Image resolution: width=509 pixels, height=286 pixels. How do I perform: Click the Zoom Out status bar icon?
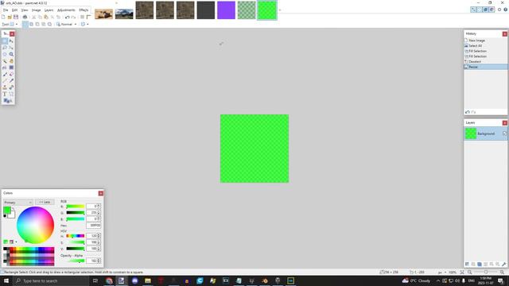tap(469, 272)
